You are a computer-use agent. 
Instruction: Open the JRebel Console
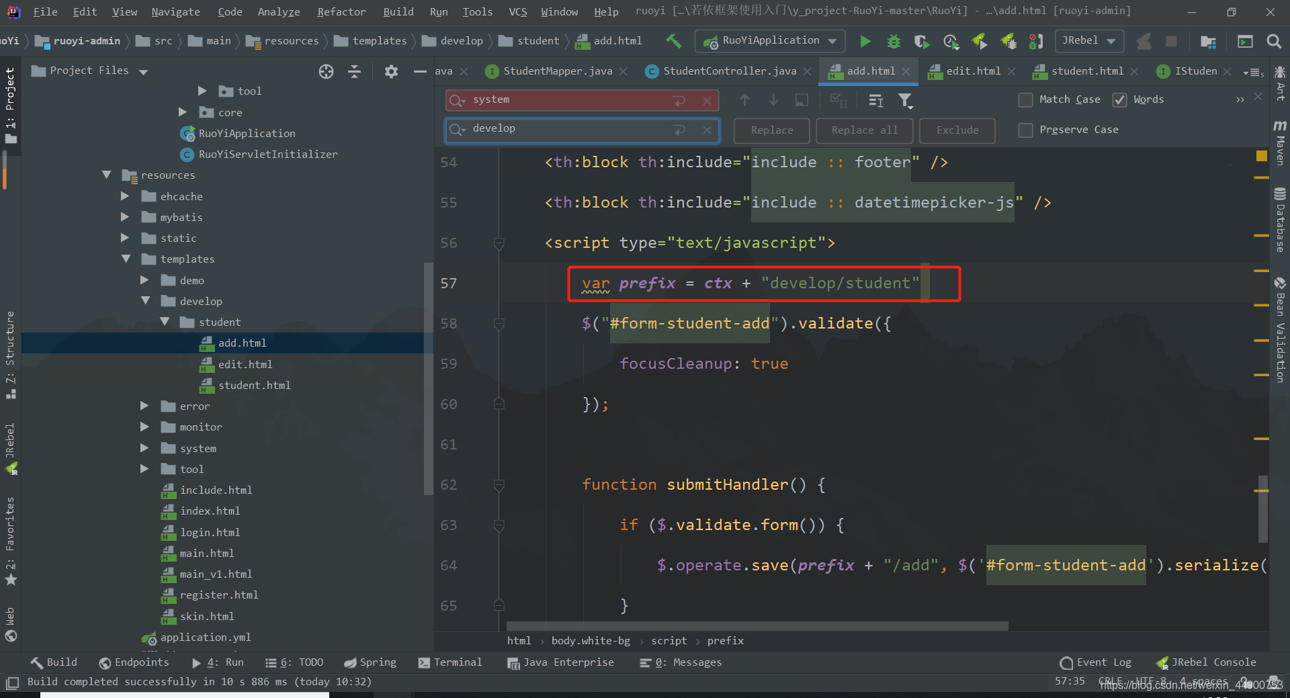tap(1206, 662)
